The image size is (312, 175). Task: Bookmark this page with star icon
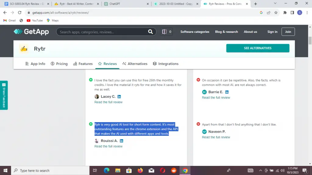click(x=276, y=12)
